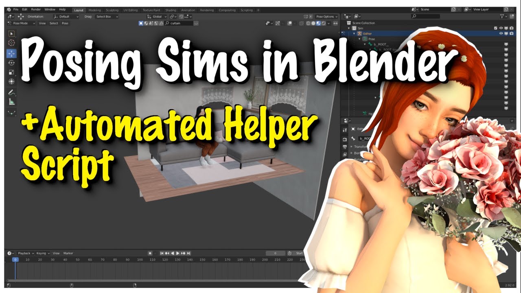521x293 pixels.
Task: Click the Sim collection icon
Action: (x=354, y=28)
